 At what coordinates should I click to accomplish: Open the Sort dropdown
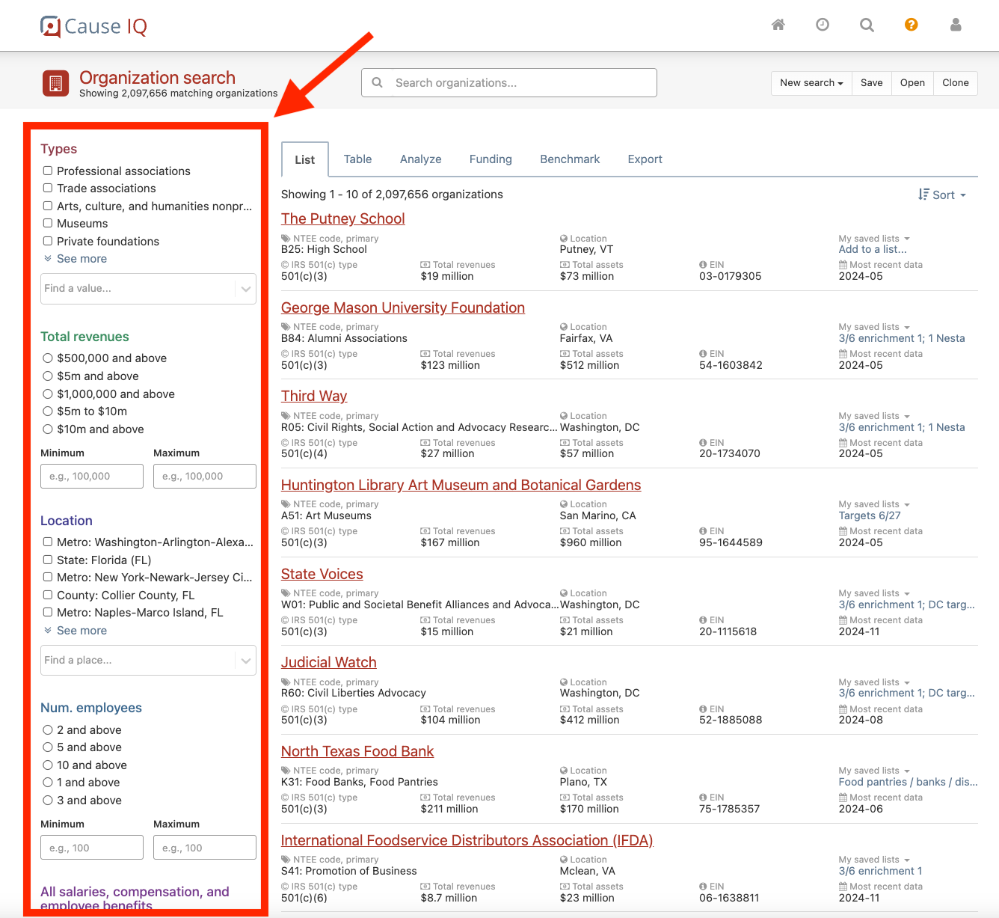pos(942,195)
